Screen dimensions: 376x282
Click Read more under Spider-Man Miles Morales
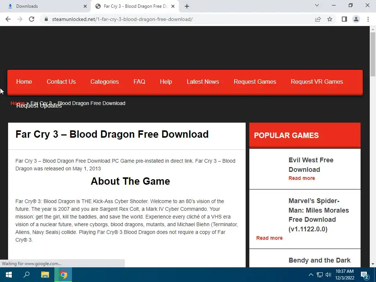click(x=269, y=238)
